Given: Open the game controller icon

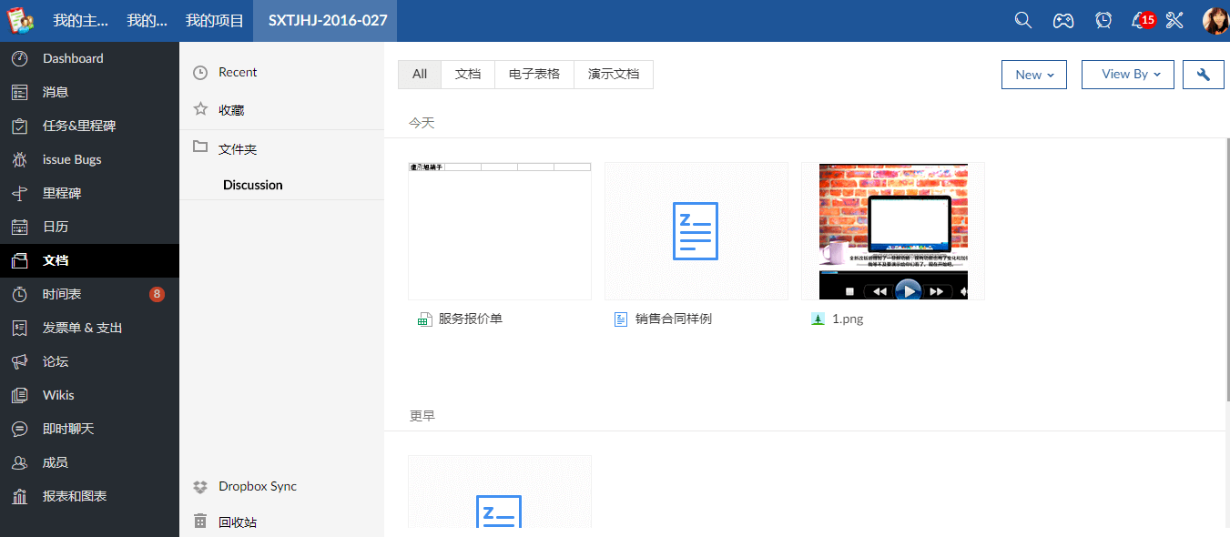Looking at the screenshot, I should coord(1063,20).
